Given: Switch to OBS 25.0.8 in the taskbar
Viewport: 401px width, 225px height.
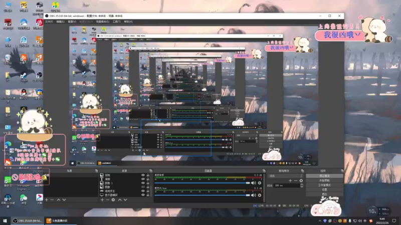Looking at the screenshot, I should (28, 220).
